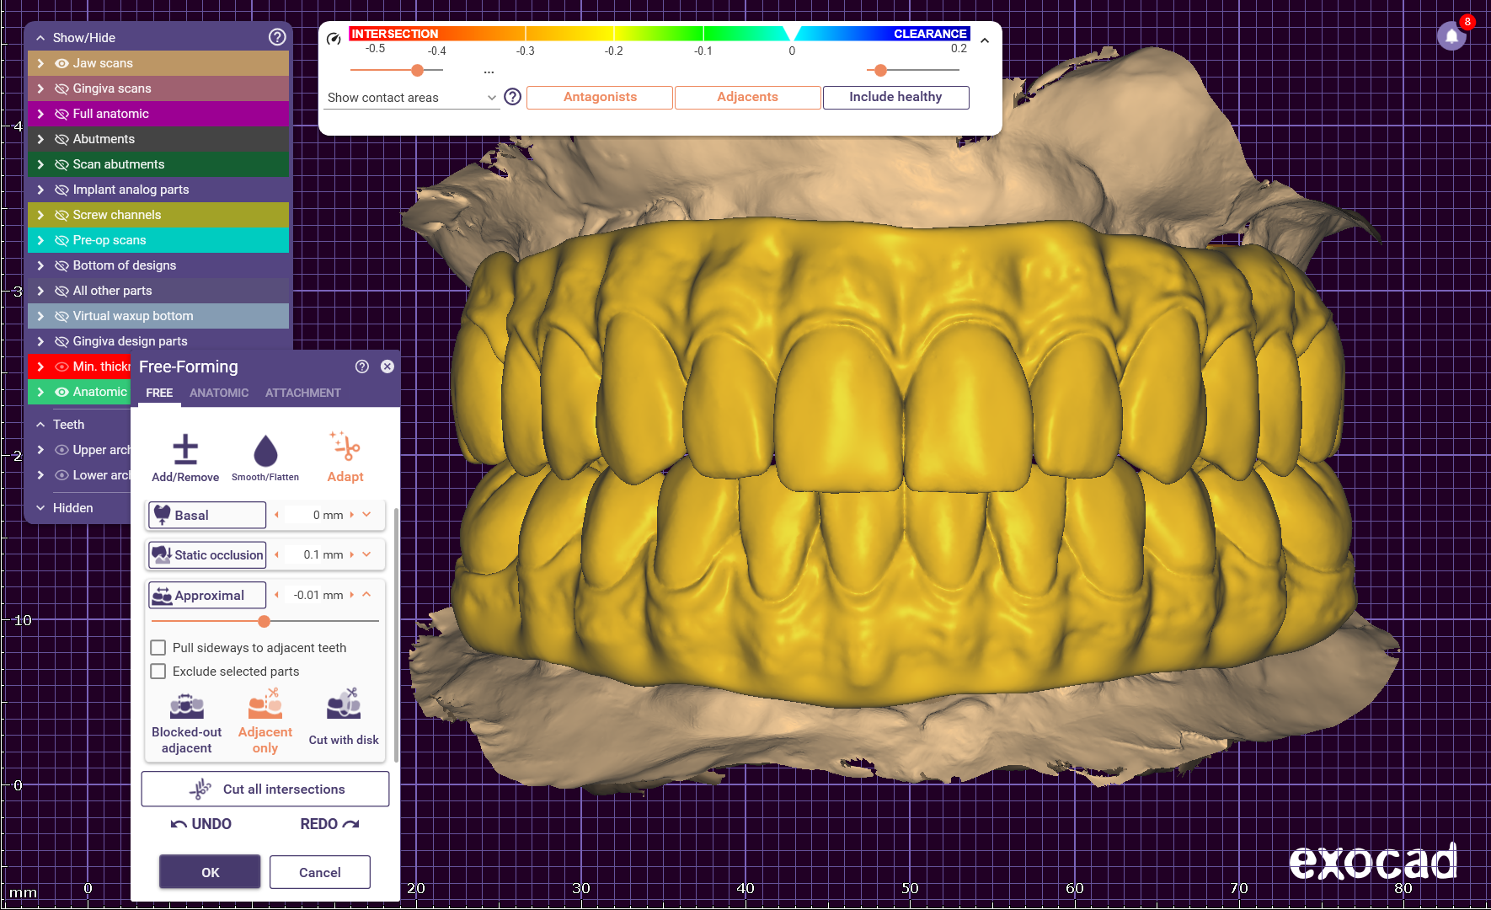Click Cut all intersections button
This screenshot has width=1491, height=910.
(x=265, y=790)
